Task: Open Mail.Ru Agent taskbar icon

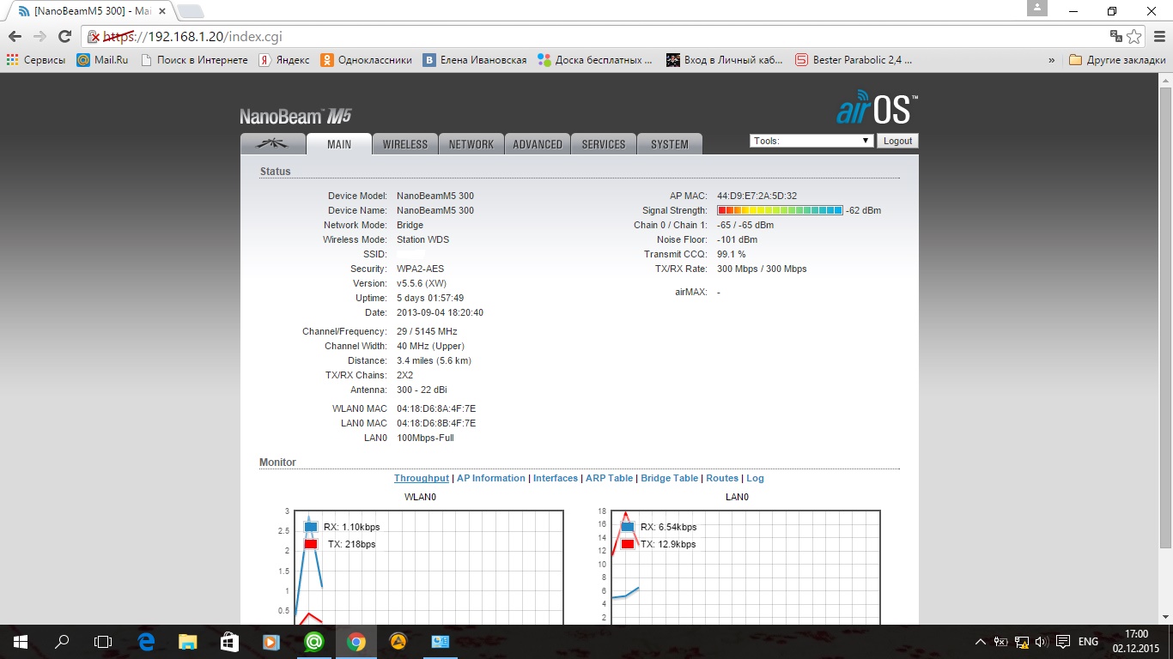Action: click(314, 641)
